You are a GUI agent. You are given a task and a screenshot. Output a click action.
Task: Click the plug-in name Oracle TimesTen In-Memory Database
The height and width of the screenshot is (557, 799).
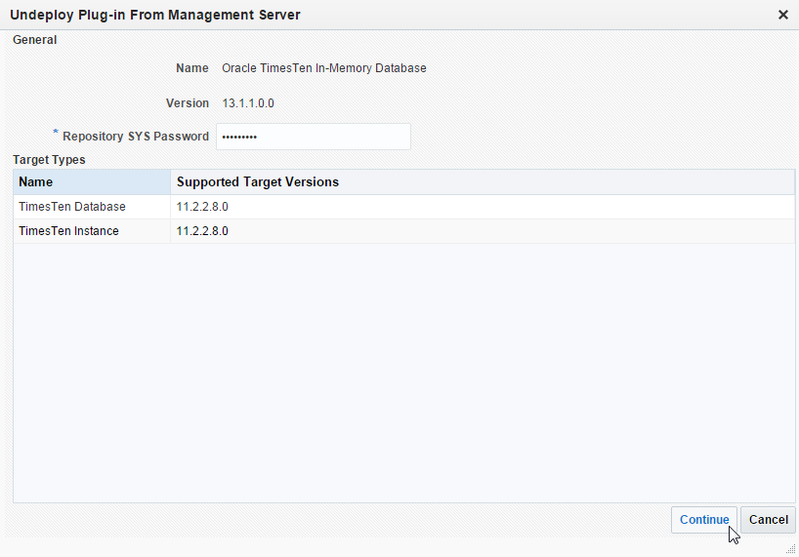(x=324, y=68)
